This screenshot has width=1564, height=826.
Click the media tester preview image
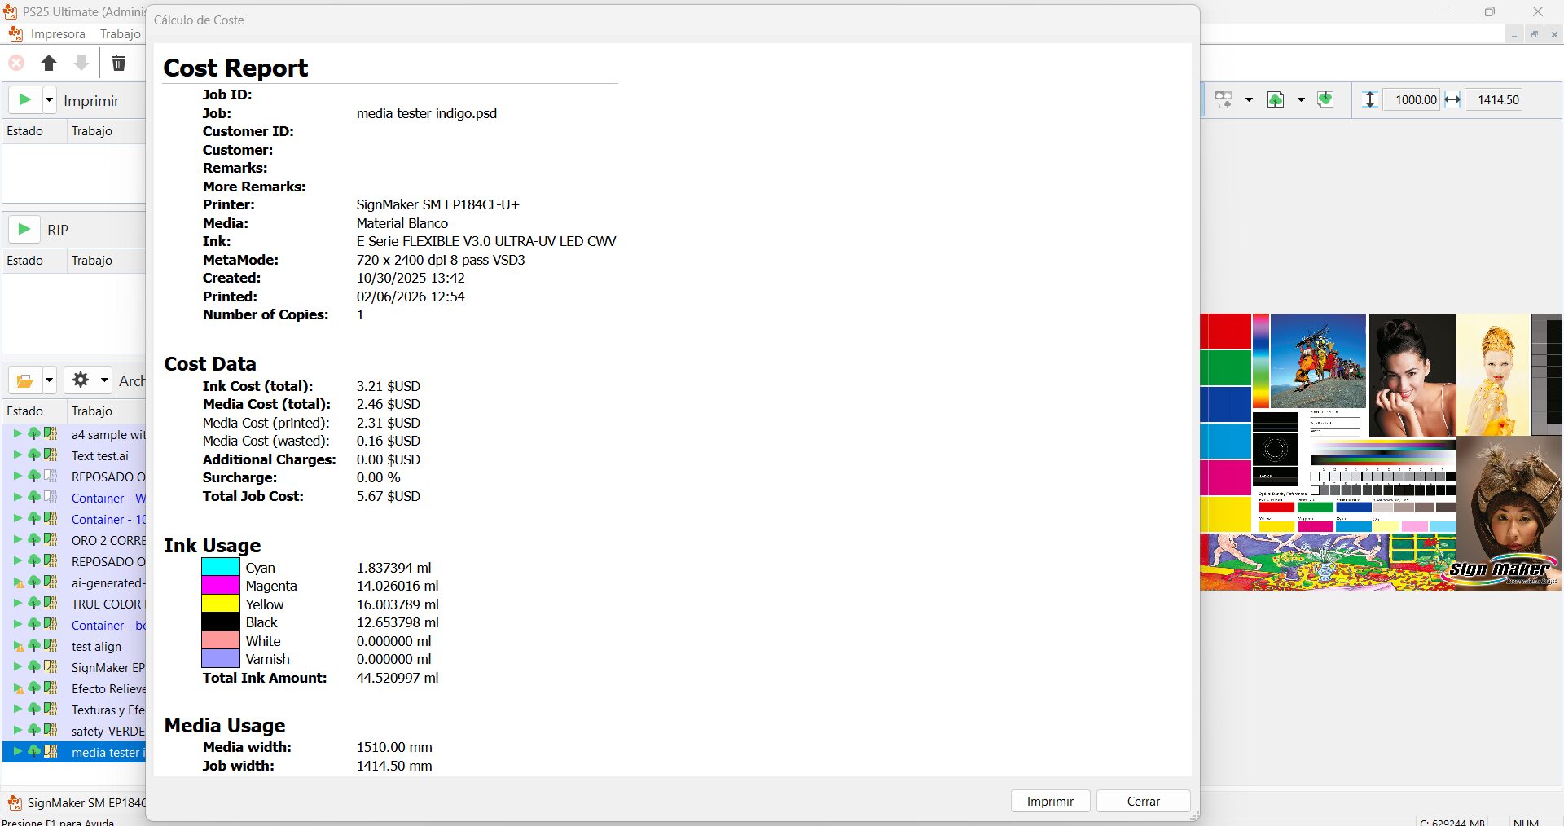[1381, 452]
